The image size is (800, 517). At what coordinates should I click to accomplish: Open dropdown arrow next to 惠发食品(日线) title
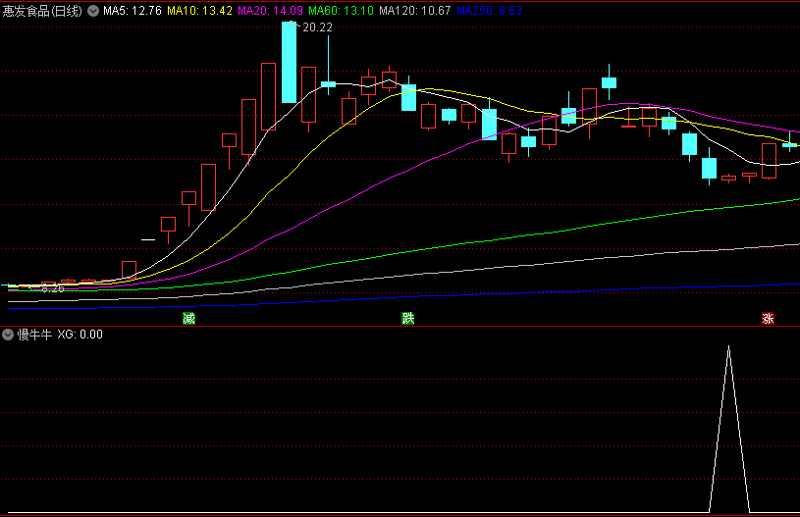pyautogui.click(x=93, y=11)
